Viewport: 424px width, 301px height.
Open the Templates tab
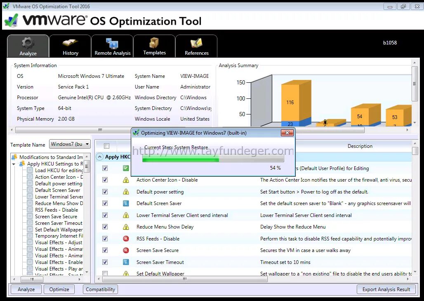(154, 46)
